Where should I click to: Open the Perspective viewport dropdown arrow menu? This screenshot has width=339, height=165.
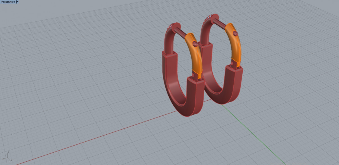[18, 2]
